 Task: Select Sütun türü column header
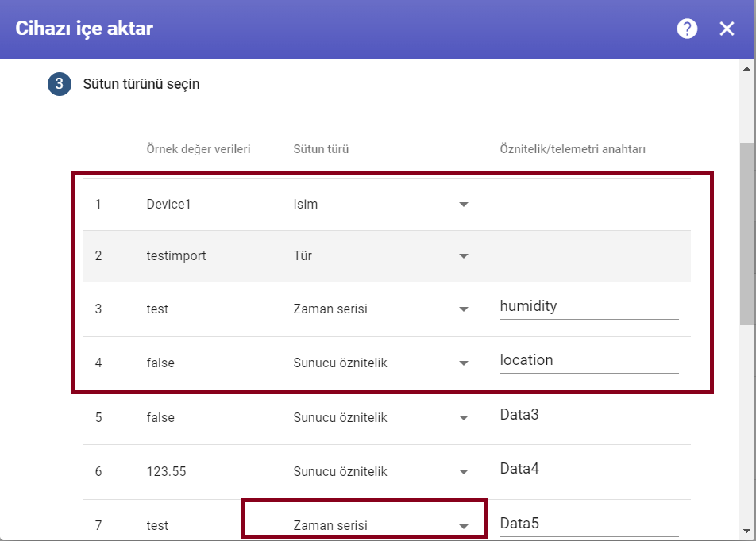[321, 149]
